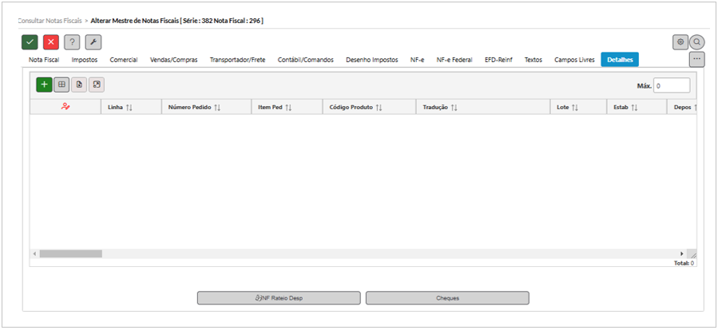Screen dimensions: 718x330
Task: Click the expand grid icon
Action: click(96, 84)
